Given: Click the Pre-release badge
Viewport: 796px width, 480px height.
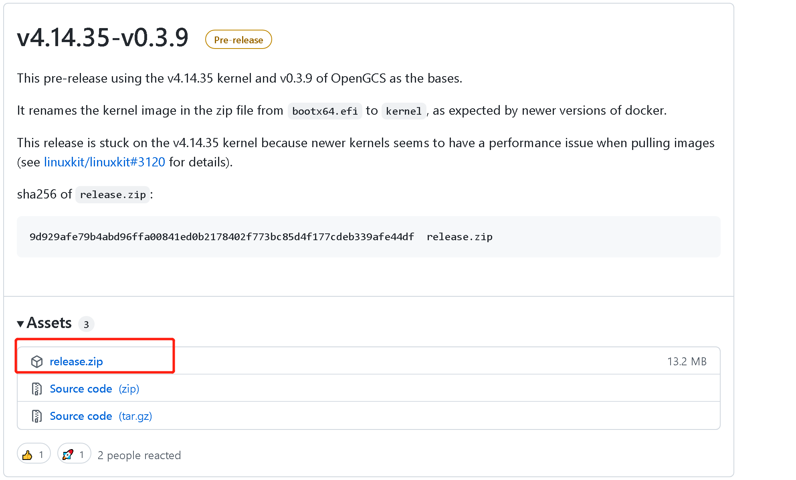Looking at the screenshot, I should tap(238, 39).
